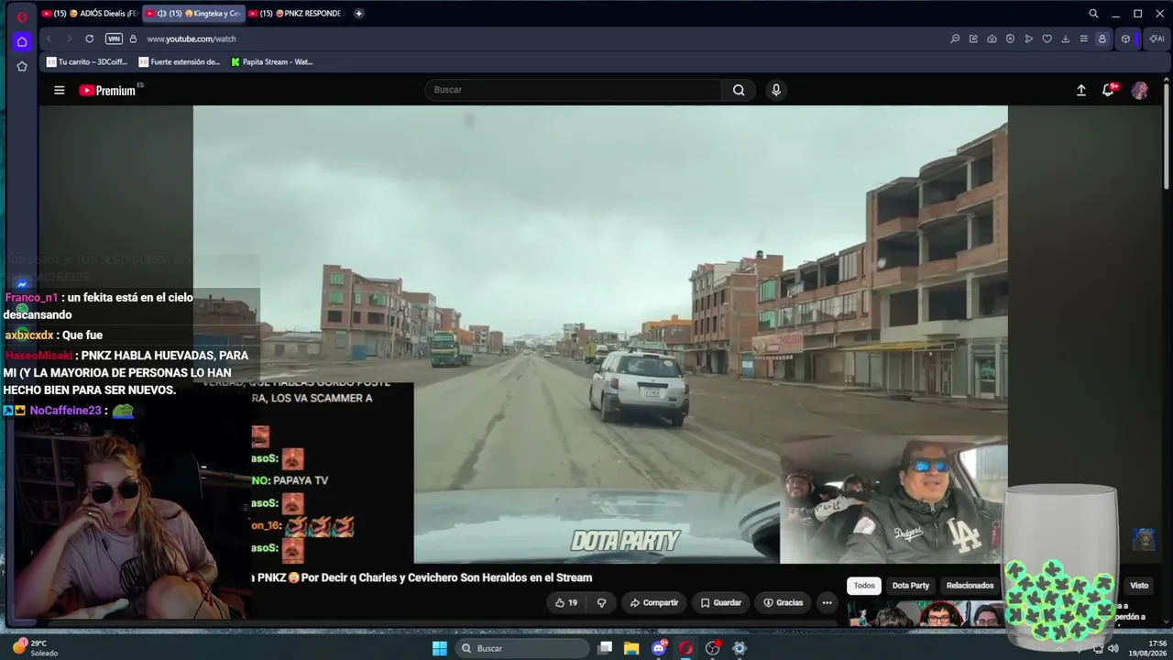Select the Relacionados filter chip
Viewport: 1173px width, 660px height.
[970, 585]
